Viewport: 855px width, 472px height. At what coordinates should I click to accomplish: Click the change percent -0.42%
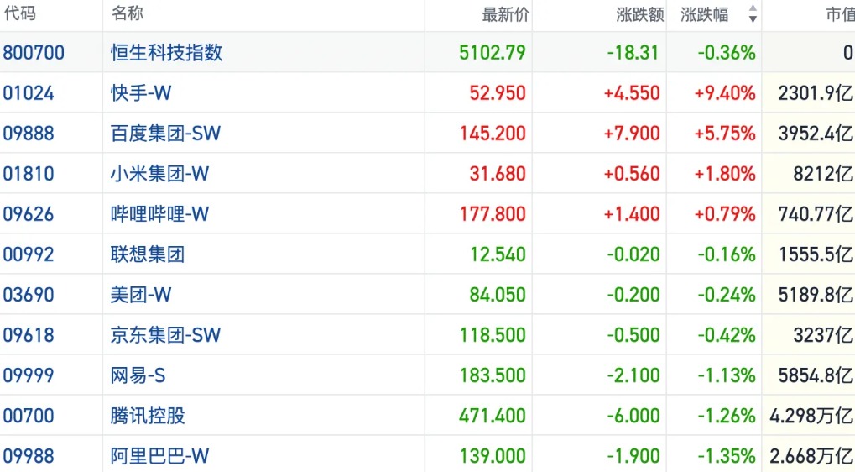click(727, 336)
